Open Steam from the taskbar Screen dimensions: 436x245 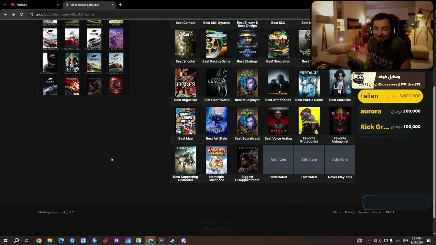click(172, 241)
